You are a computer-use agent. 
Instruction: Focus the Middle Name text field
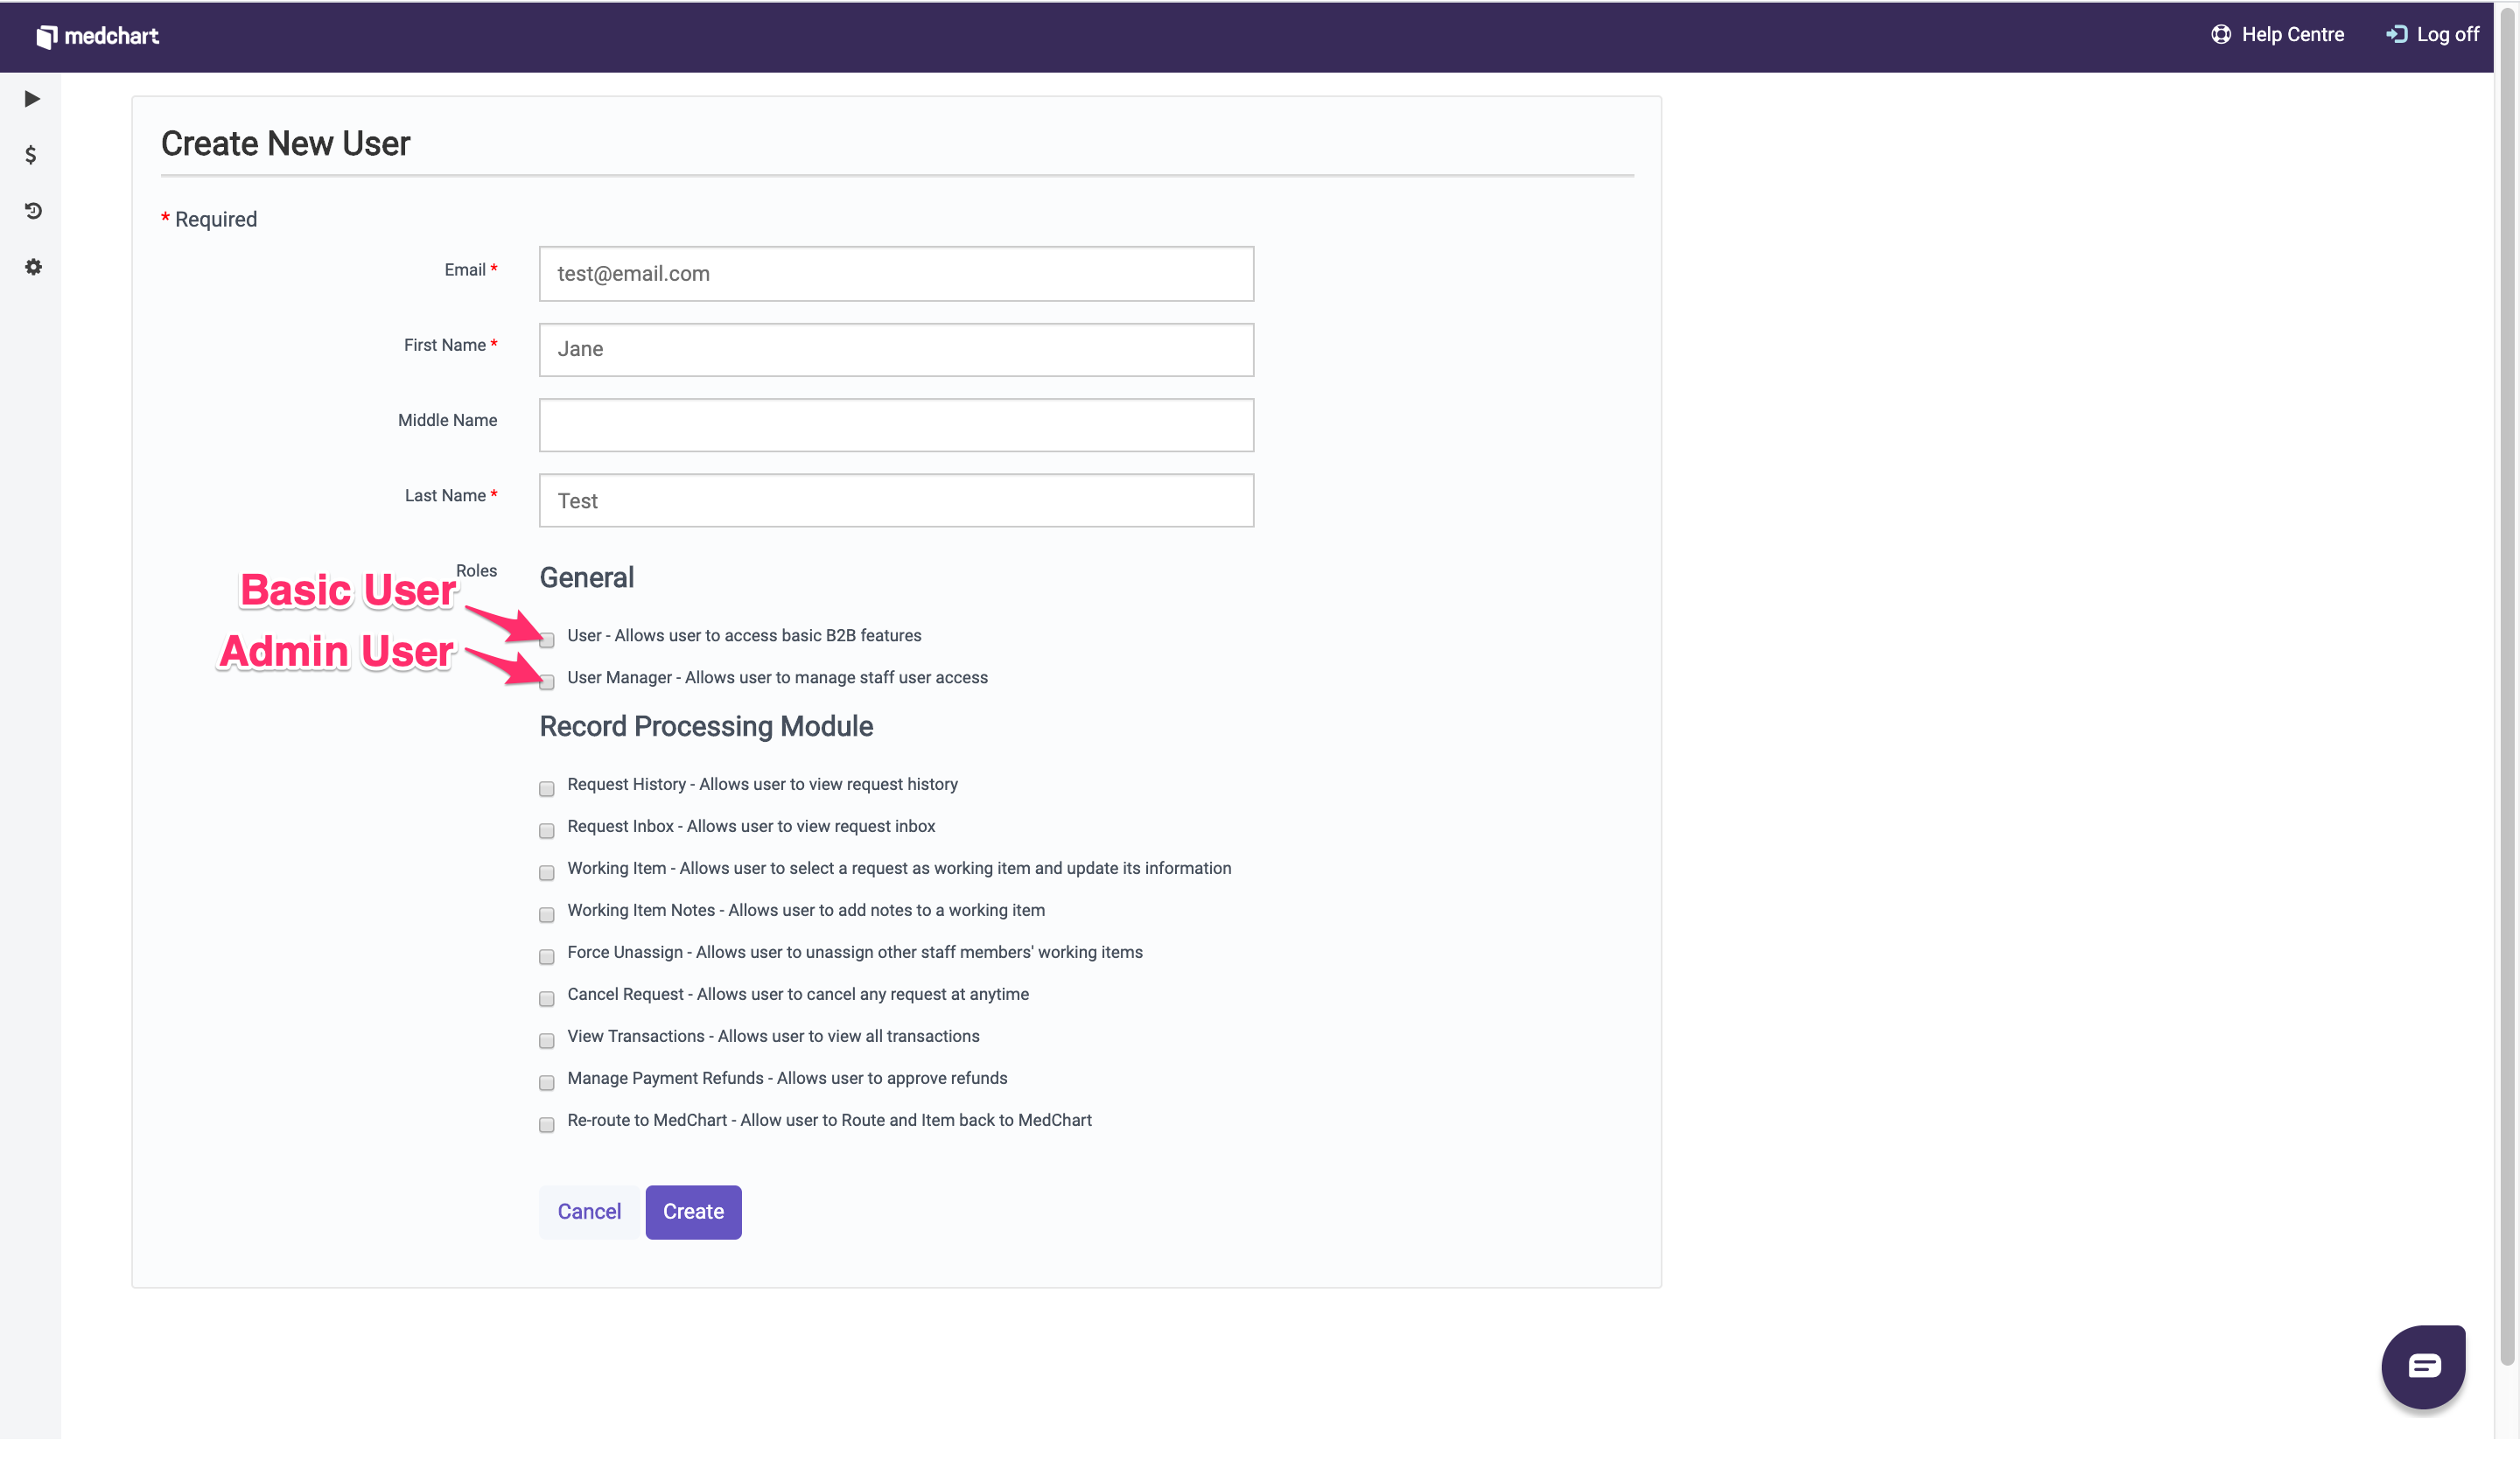coord(896,425)
